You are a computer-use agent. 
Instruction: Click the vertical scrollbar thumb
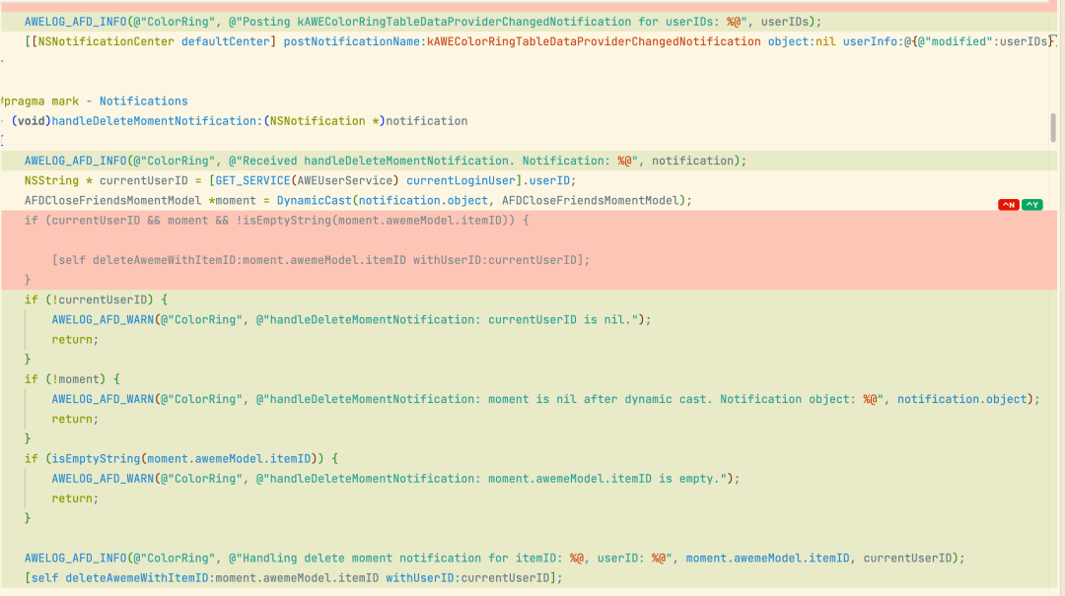(x=1053, y=127)
